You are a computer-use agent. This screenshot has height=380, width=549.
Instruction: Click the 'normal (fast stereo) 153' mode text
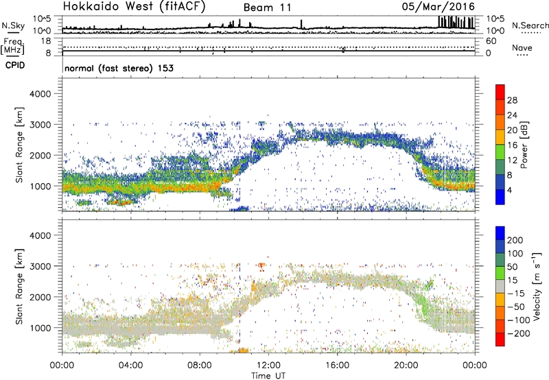119,68
